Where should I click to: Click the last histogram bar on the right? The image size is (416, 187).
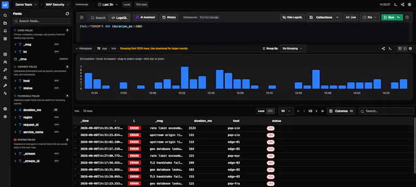coord(404,84)
